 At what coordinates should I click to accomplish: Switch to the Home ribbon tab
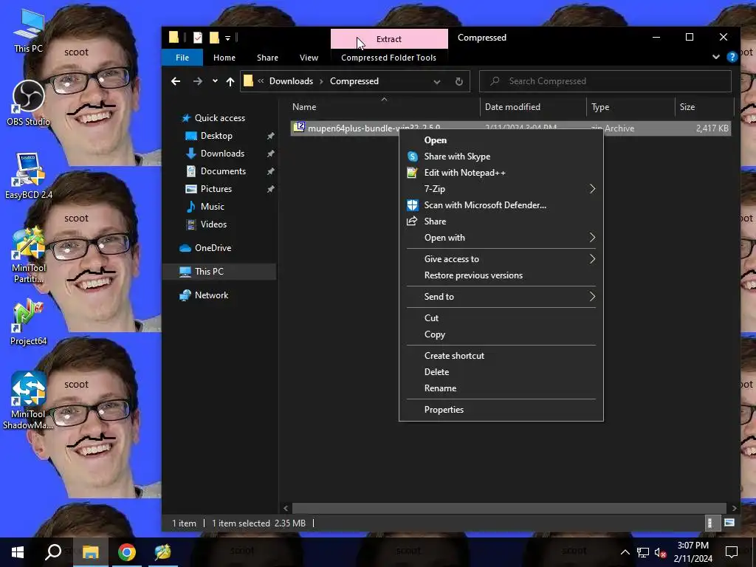click(x=224, y=58)
